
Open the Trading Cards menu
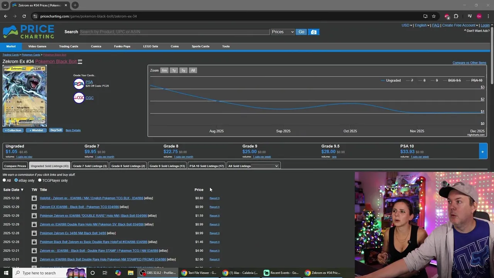pos(68,46)
